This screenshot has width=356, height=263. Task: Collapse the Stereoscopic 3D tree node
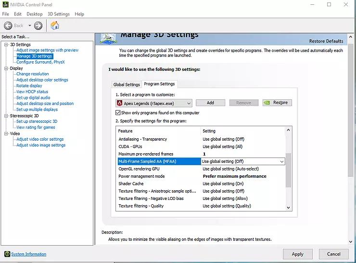(6, 116)
